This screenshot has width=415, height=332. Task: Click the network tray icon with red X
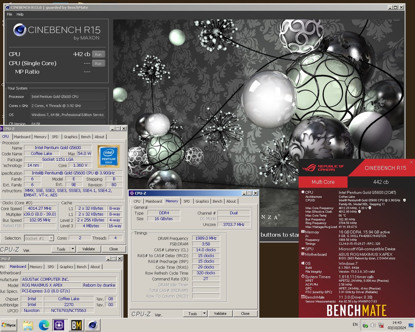(x=381, y=325)
